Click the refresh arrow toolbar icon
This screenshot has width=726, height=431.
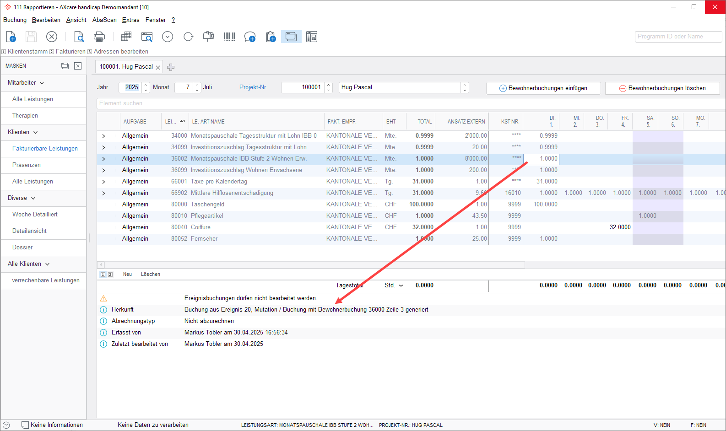188,37
